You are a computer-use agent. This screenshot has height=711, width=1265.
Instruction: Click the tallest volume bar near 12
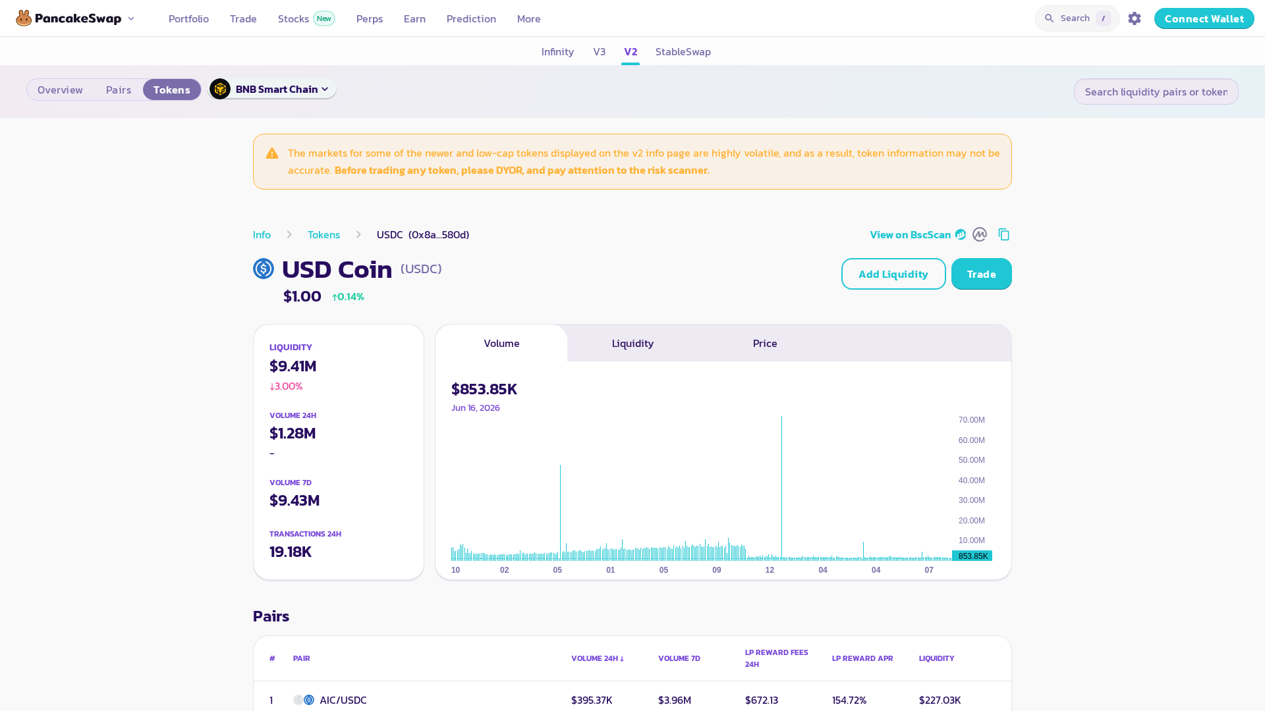[782, 488]
